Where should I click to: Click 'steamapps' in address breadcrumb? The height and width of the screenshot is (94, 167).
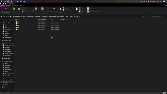click(x=38, y=16)
